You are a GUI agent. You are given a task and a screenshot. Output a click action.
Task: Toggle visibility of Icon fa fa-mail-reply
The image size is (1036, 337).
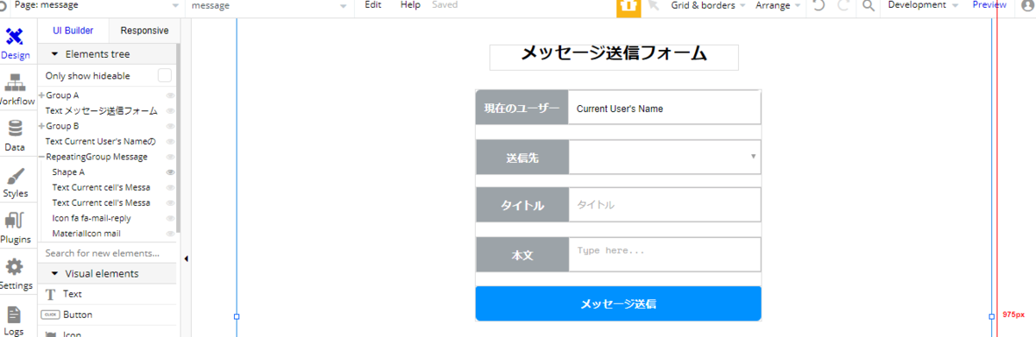tap(170, 219)
